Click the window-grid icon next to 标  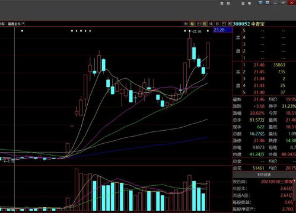pyautogui.click(x=199, y=24)
